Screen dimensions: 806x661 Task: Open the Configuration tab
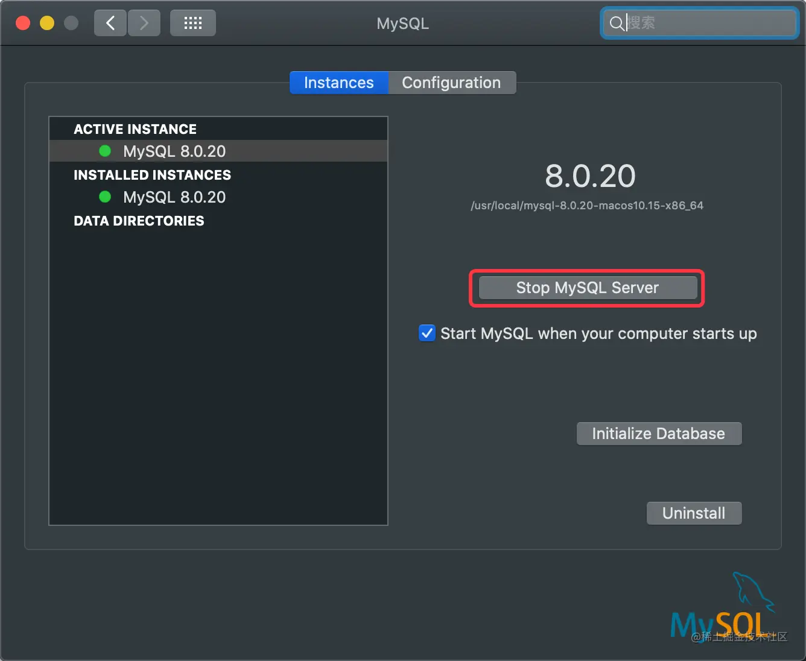coord(452,83)
